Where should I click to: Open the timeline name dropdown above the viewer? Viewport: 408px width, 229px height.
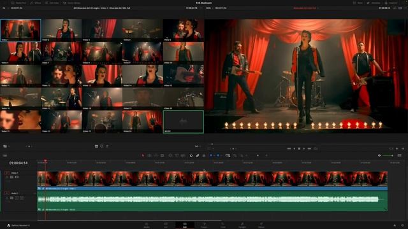click(x=306, y=8)
